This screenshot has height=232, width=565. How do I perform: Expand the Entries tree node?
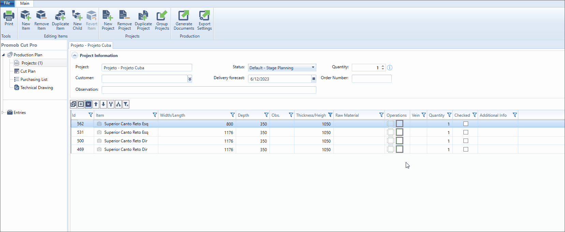pyautogui.click(x=3, y=113)
